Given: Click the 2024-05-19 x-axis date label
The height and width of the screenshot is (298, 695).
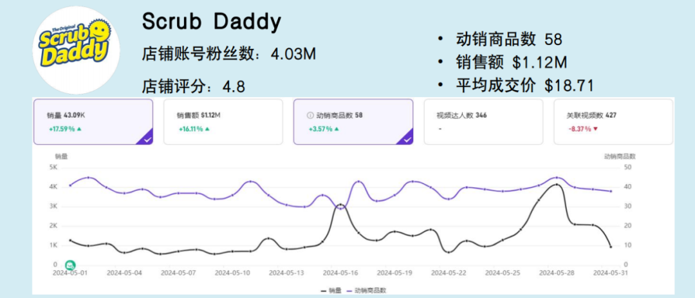Looking at the screenshot, I should tap(394, 273).
